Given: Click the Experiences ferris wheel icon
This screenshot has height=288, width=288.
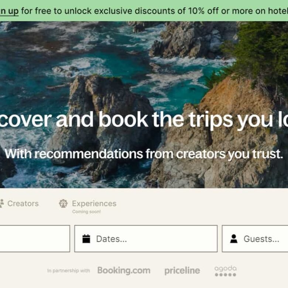Looking at the screenshot, I should coord(63,203).
